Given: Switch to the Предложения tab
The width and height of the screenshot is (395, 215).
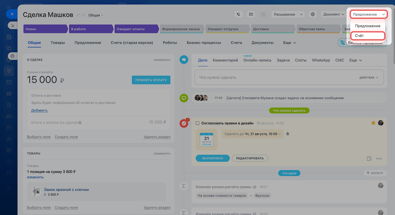Looking at the screenshot, I should pyautogui.click(x=88, y=43).
